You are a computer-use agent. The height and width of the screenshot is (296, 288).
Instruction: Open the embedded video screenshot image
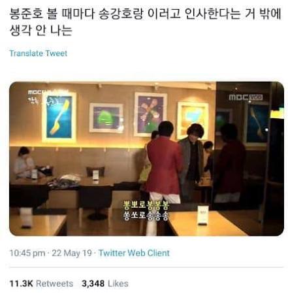point(146,159)
